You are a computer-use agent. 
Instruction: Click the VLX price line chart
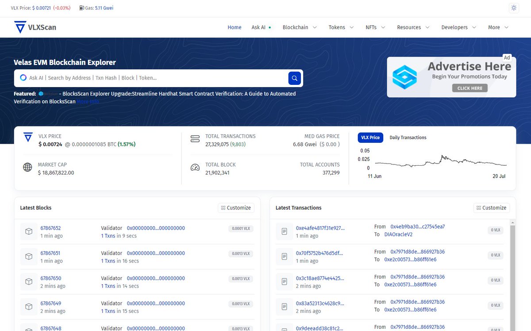coord(440,160)
